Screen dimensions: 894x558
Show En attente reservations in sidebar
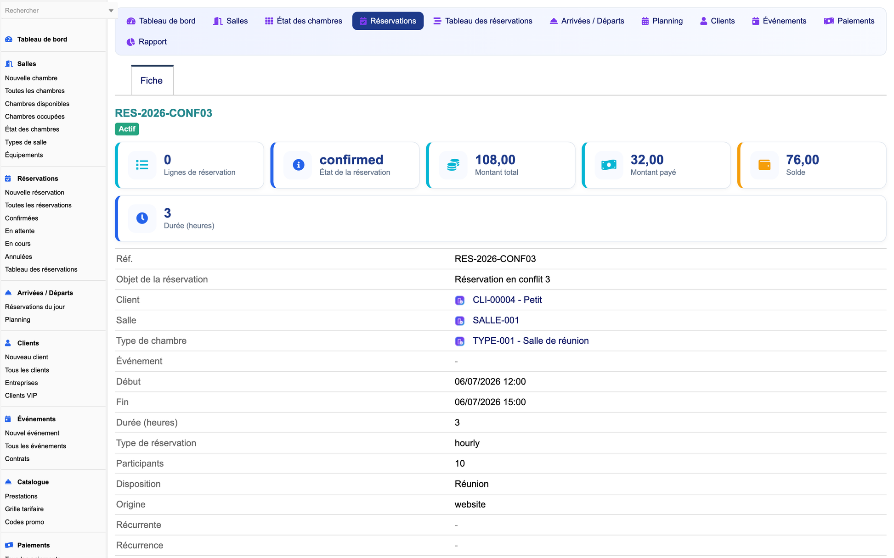coord(20,231)
